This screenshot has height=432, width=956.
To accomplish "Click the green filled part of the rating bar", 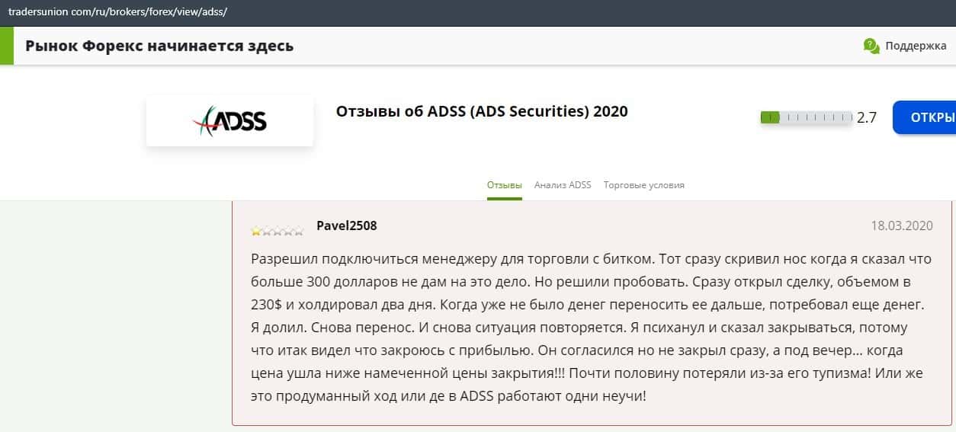I will [x=770, y=117].
